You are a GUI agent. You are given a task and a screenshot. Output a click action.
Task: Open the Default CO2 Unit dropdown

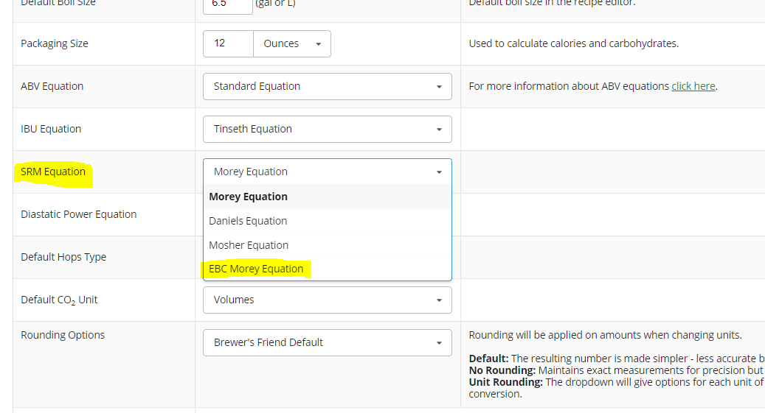click(x=327, y=300)
